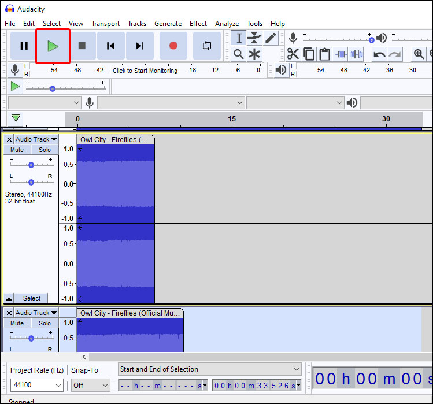Solo the first Audio Track
Image resolution: width=433 pixels, height=404 pixels.
click(45, 150)
